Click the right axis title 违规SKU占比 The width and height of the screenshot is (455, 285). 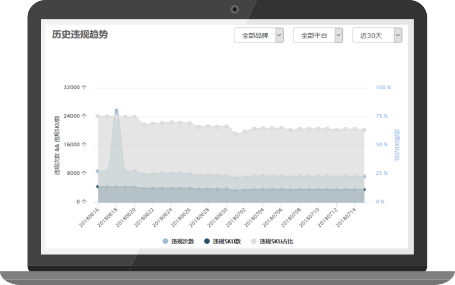[x=397, y=145]
